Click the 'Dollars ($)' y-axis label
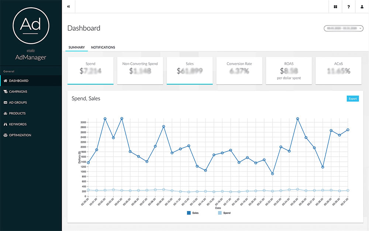This screenshot has height=231, width=369. (80, 157)
